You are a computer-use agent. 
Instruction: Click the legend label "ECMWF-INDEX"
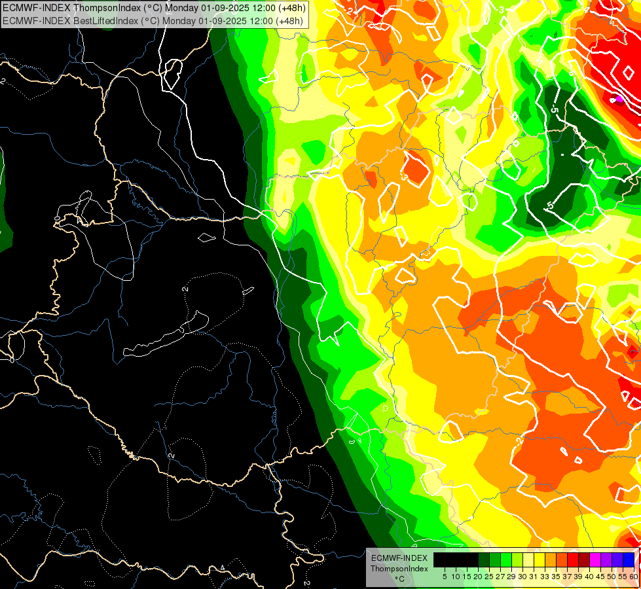[x=399, y=558]
